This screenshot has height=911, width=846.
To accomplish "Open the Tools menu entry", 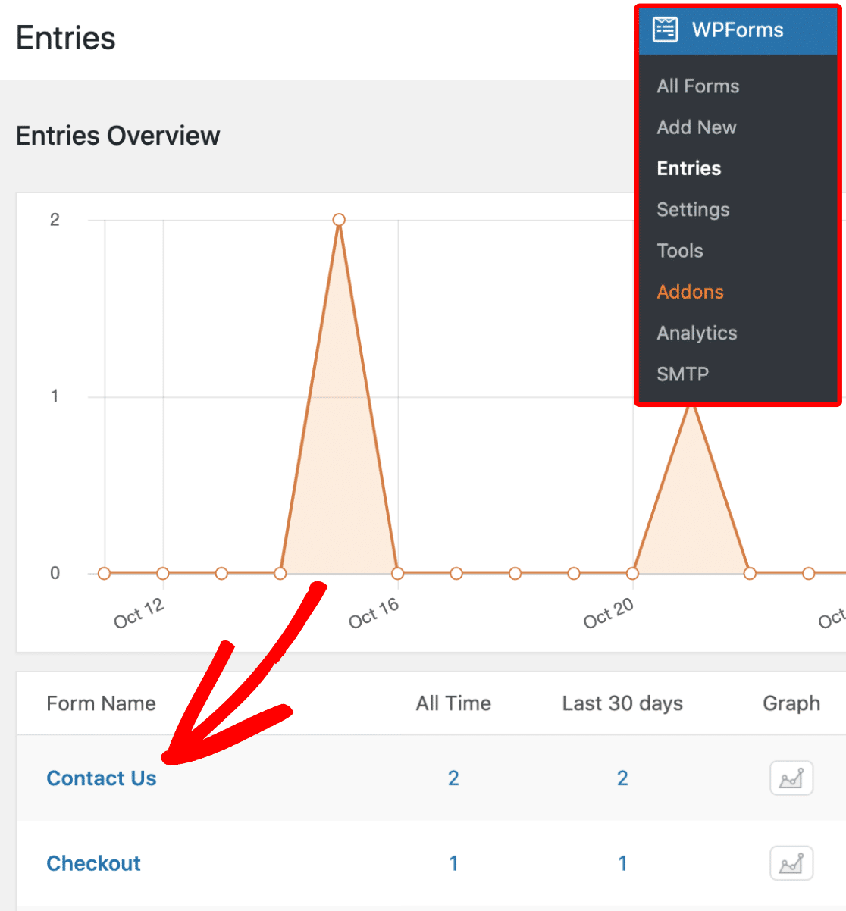I will (680, 251).
